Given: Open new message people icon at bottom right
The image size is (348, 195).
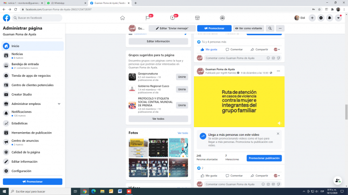Looking at the screenshot, I should click(338, 180).
